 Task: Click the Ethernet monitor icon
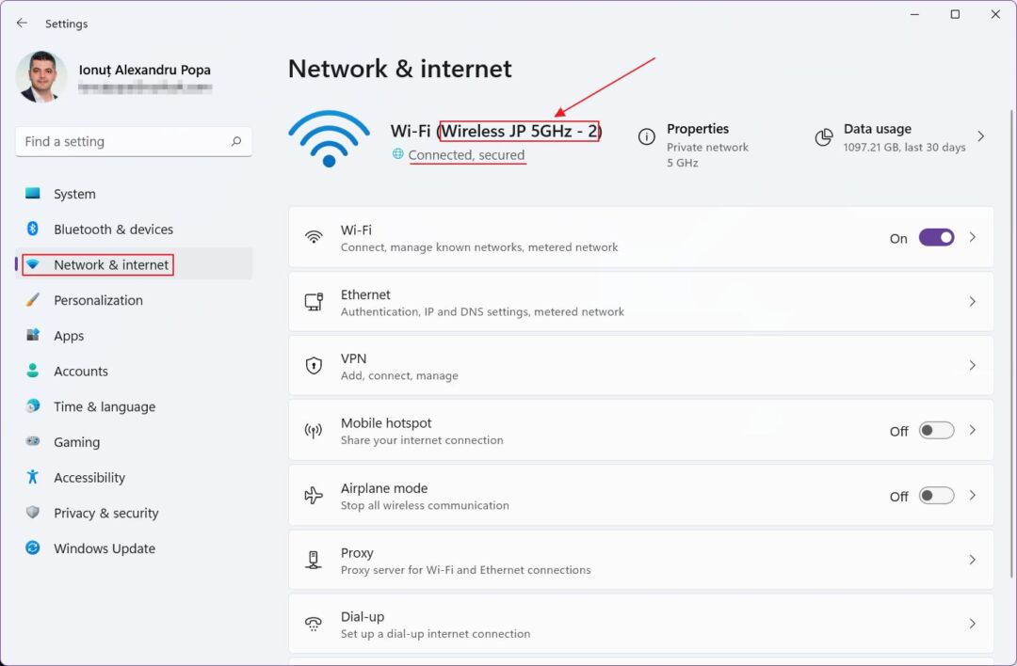tap(314, 301)
